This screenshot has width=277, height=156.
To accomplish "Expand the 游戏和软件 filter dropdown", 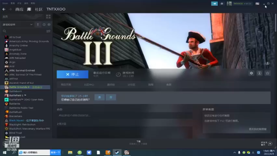I will click(18, 25).
